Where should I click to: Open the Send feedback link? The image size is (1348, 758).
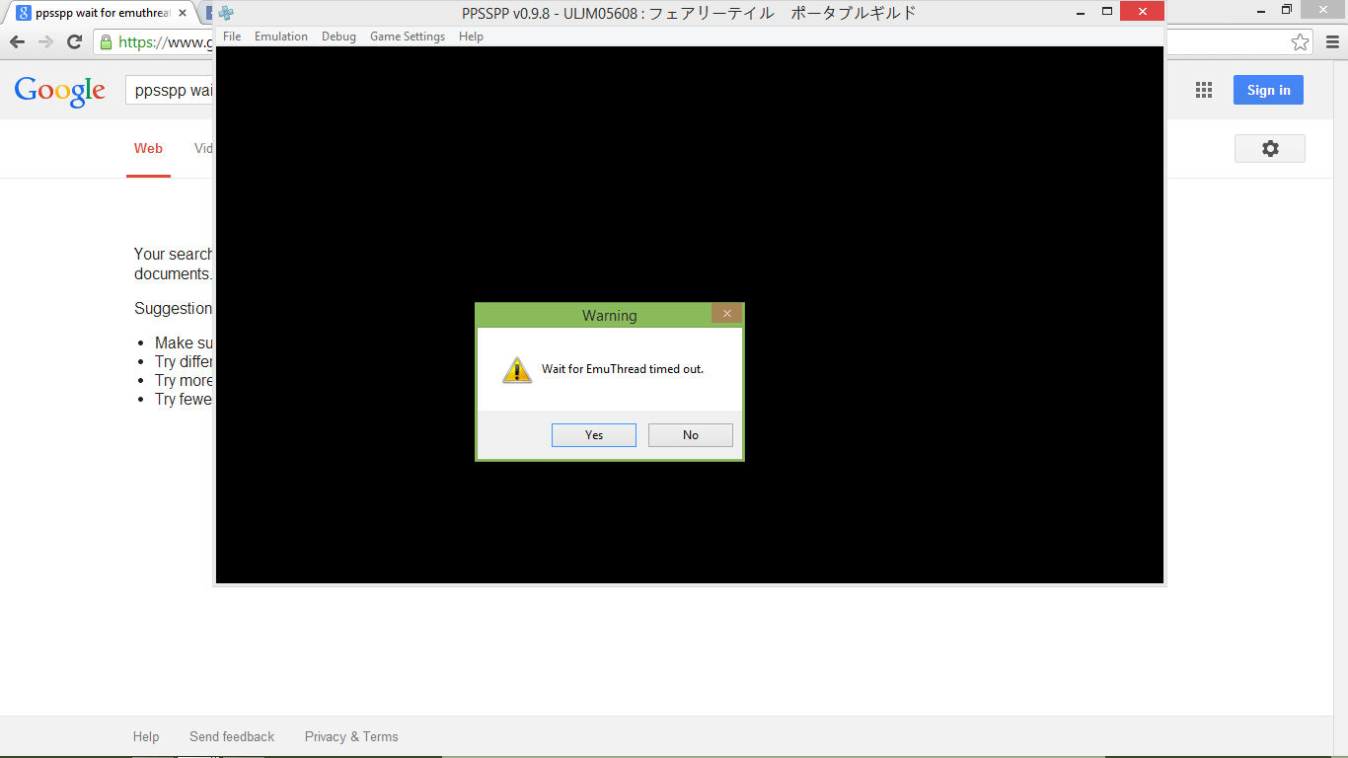coord(232,736)
